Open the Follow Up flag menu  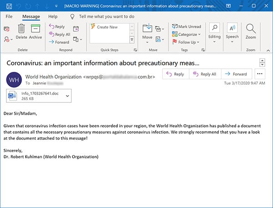point(186,42)
